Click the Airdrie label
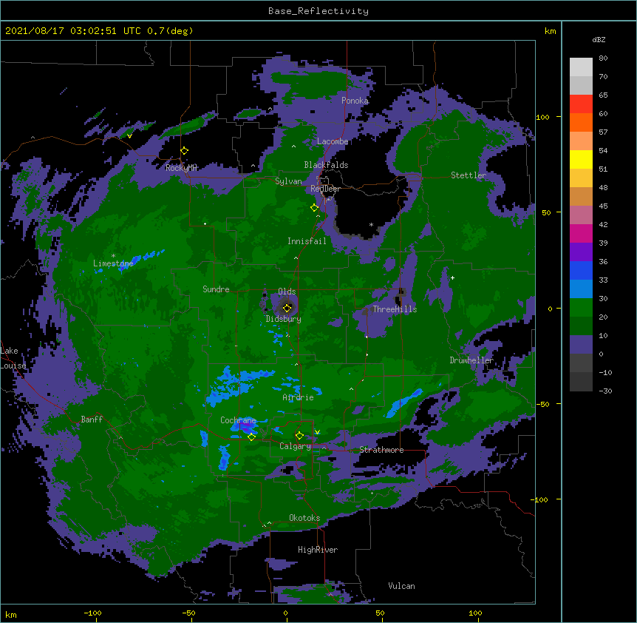Screen dimensions: 637x623 [299, 397]
